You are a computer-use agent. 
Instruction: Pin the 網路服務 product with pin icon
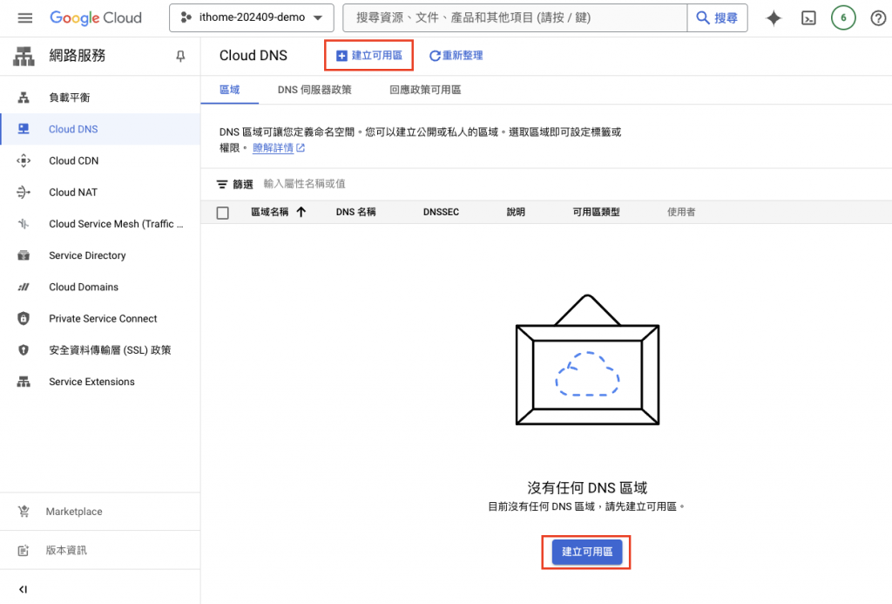pos(180,56)
